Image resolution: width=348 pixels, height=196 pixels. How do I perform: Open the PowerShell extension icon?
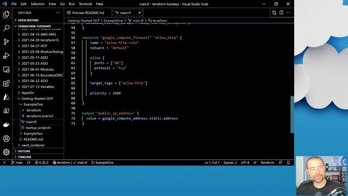(6, 111)
